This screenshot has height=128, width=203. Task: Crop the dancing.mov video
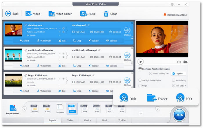pyautogui.click(x=77, y=41)
